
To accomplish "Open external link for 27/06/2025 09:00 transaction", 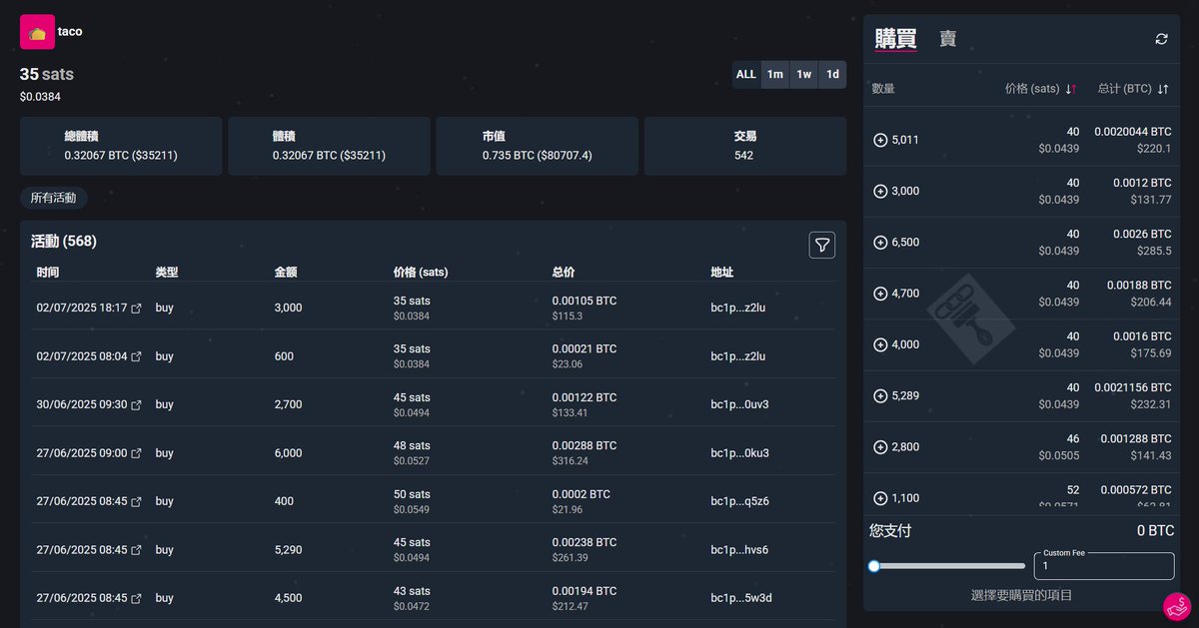I will (x=137, y=453).
